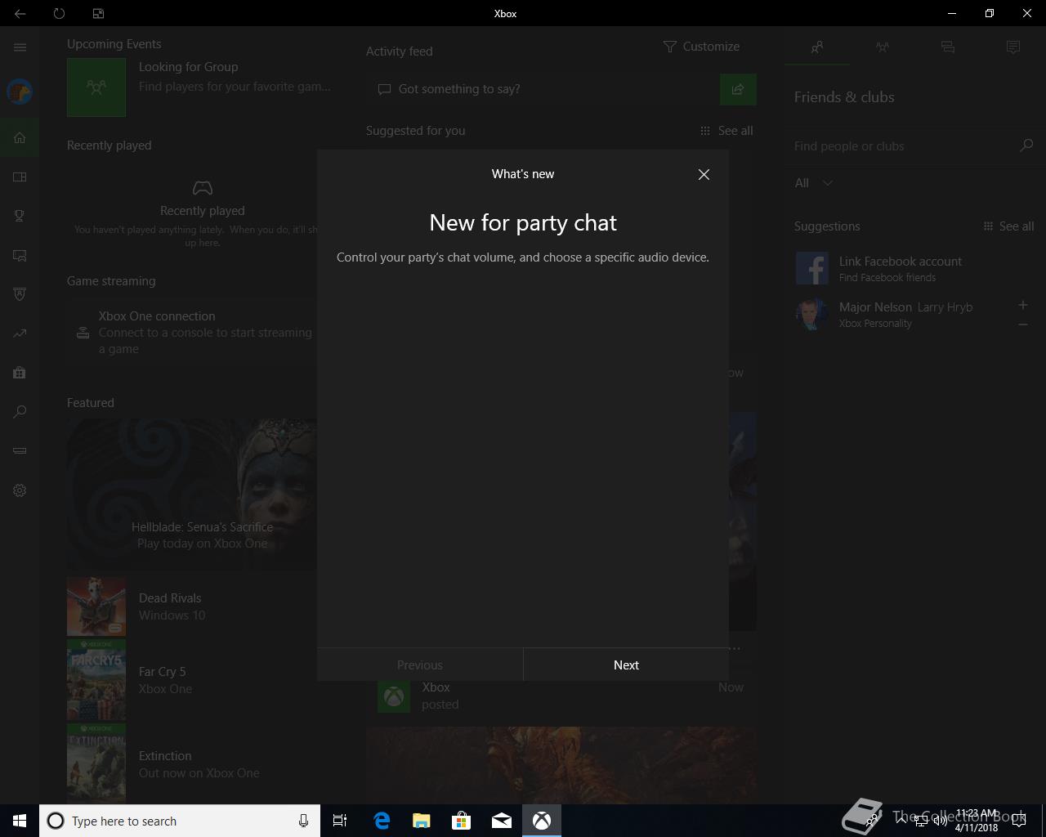Click green share button in feed

click(x=738, y=89)
